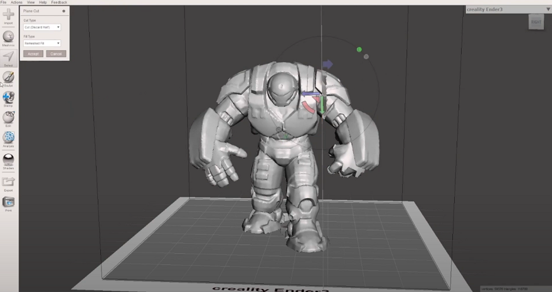Click the gray dot on gizmo circle
The image size is (552, 292).
tap(366, 56)
